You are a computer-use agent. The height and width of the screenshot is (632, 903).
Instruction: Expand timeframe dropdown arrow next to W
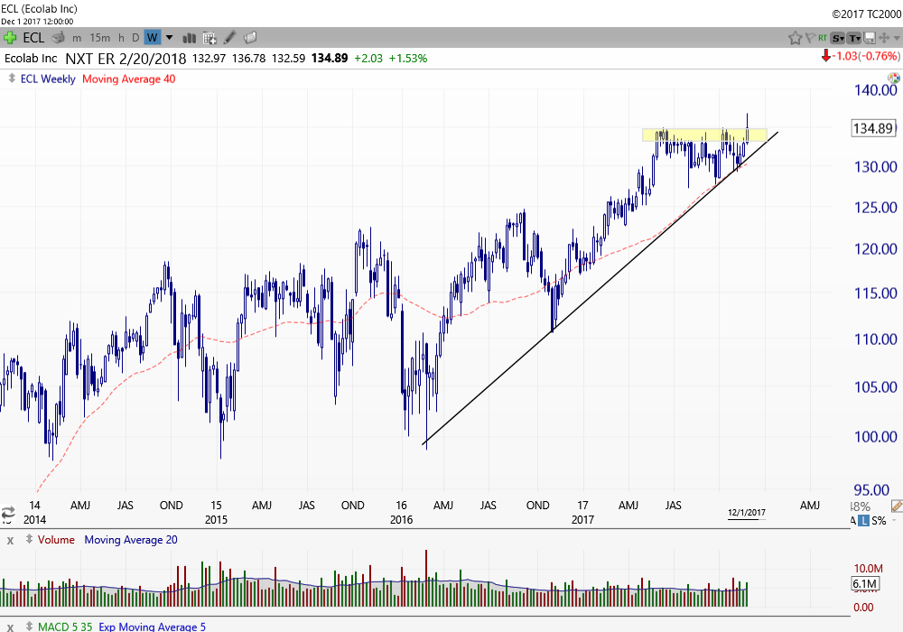169,38
